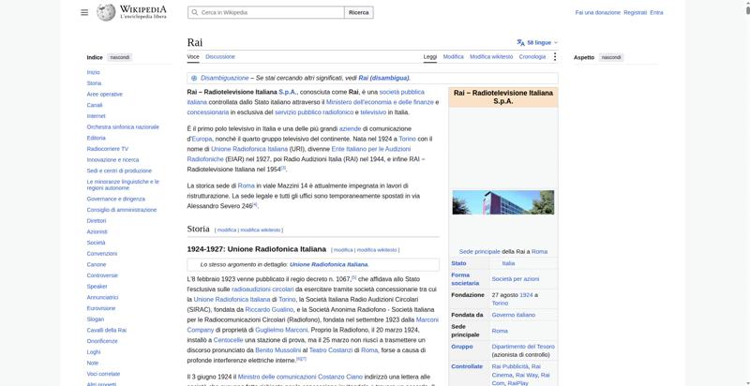Image resolution: width=750 pixels, height=386 pixels.
Task: Jump to Cavalli della Rai section
Action: tap(106, 330)
